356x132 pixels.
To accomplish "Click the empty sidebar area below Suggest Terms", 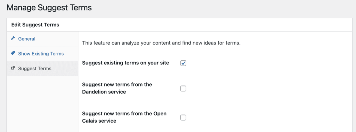I will 43,104.
